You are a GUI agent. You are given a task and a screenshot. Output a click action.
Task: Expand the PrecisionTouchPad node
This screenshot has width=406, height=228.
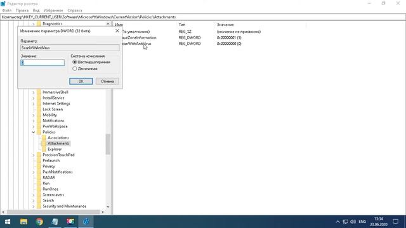(34, 155)
